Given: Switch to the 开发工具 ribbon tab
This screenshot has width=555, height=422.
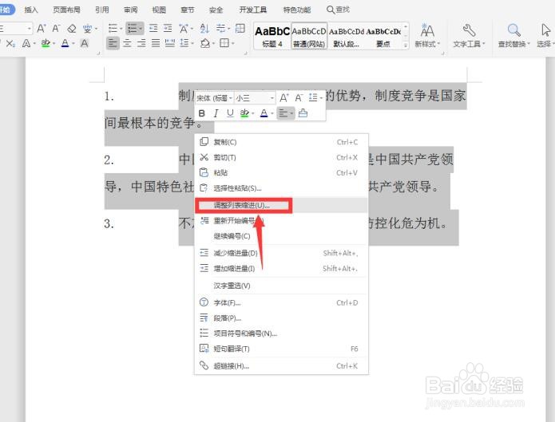Looking at the screenshot, I should point(253,10).
